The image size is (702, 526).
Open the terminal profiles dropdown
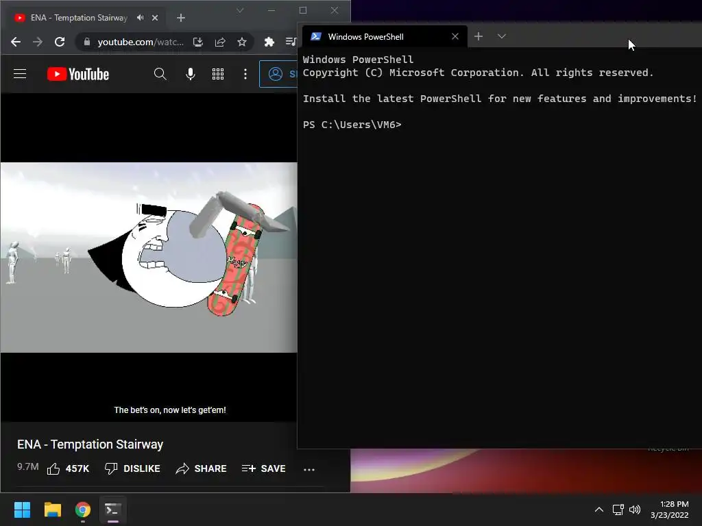pyautogui.click(x=501, y=36)
